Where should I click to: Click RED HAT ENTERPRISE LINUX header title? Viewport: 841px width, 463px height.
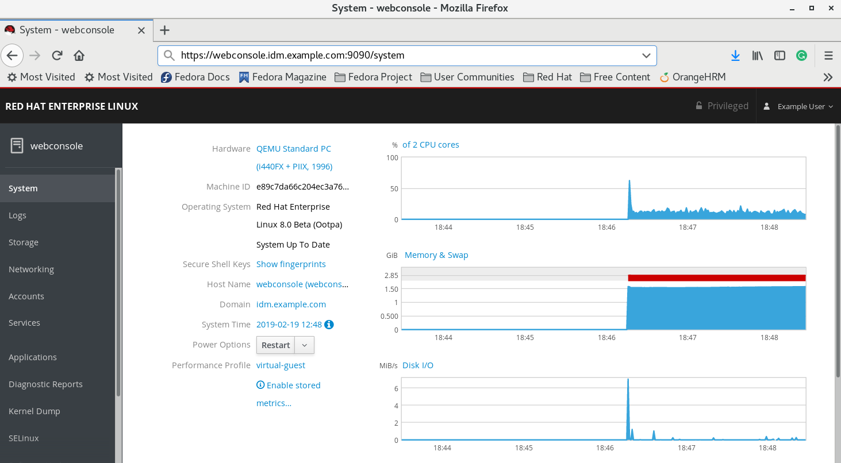72,106
